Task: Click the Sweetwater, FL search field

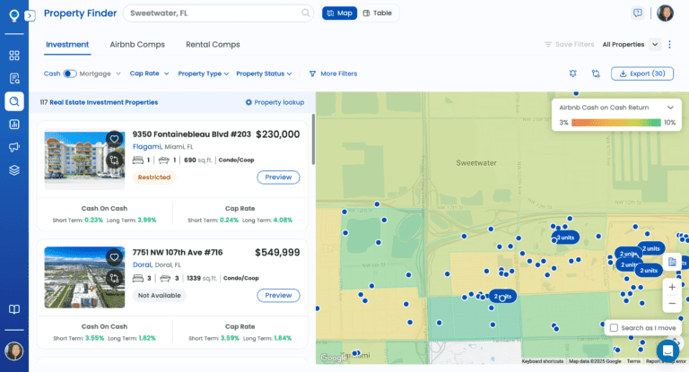Action: (215, 13)
